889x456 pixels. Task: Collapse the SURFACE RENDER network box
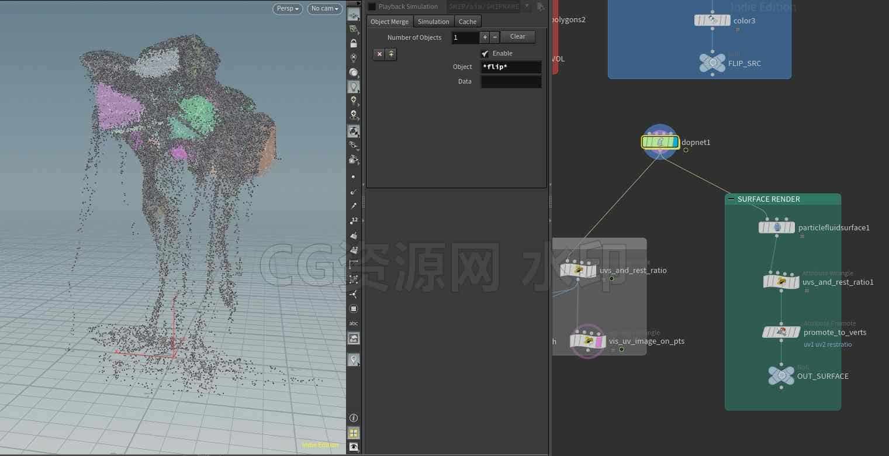[x=731, y=199]
